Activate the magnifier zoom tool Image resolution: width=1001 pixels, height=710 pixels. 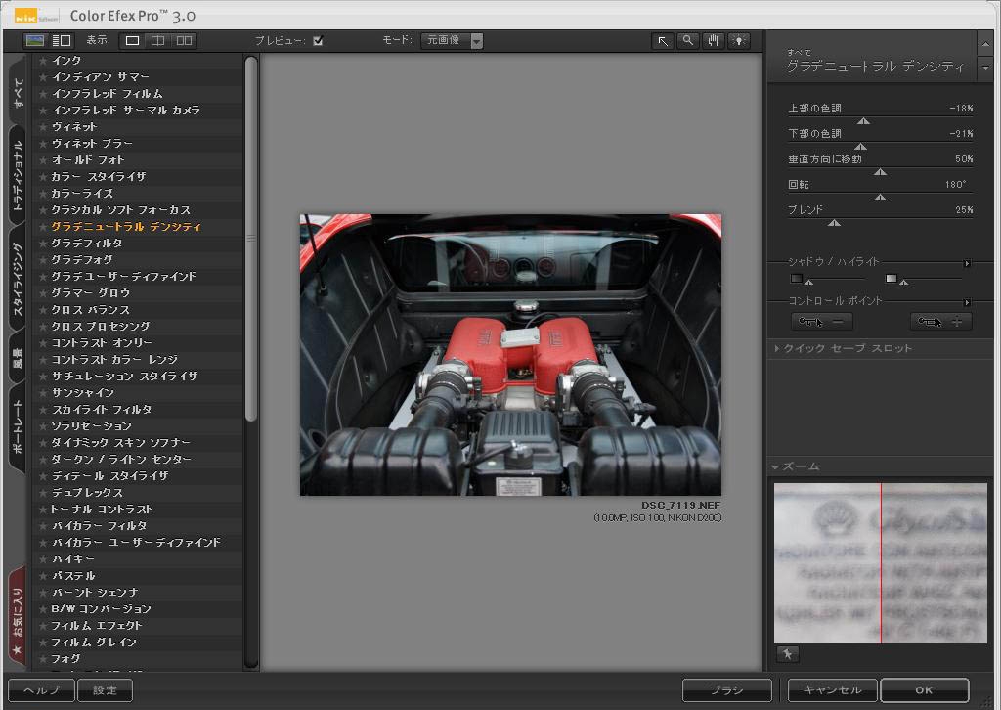[x=688, y=40]
